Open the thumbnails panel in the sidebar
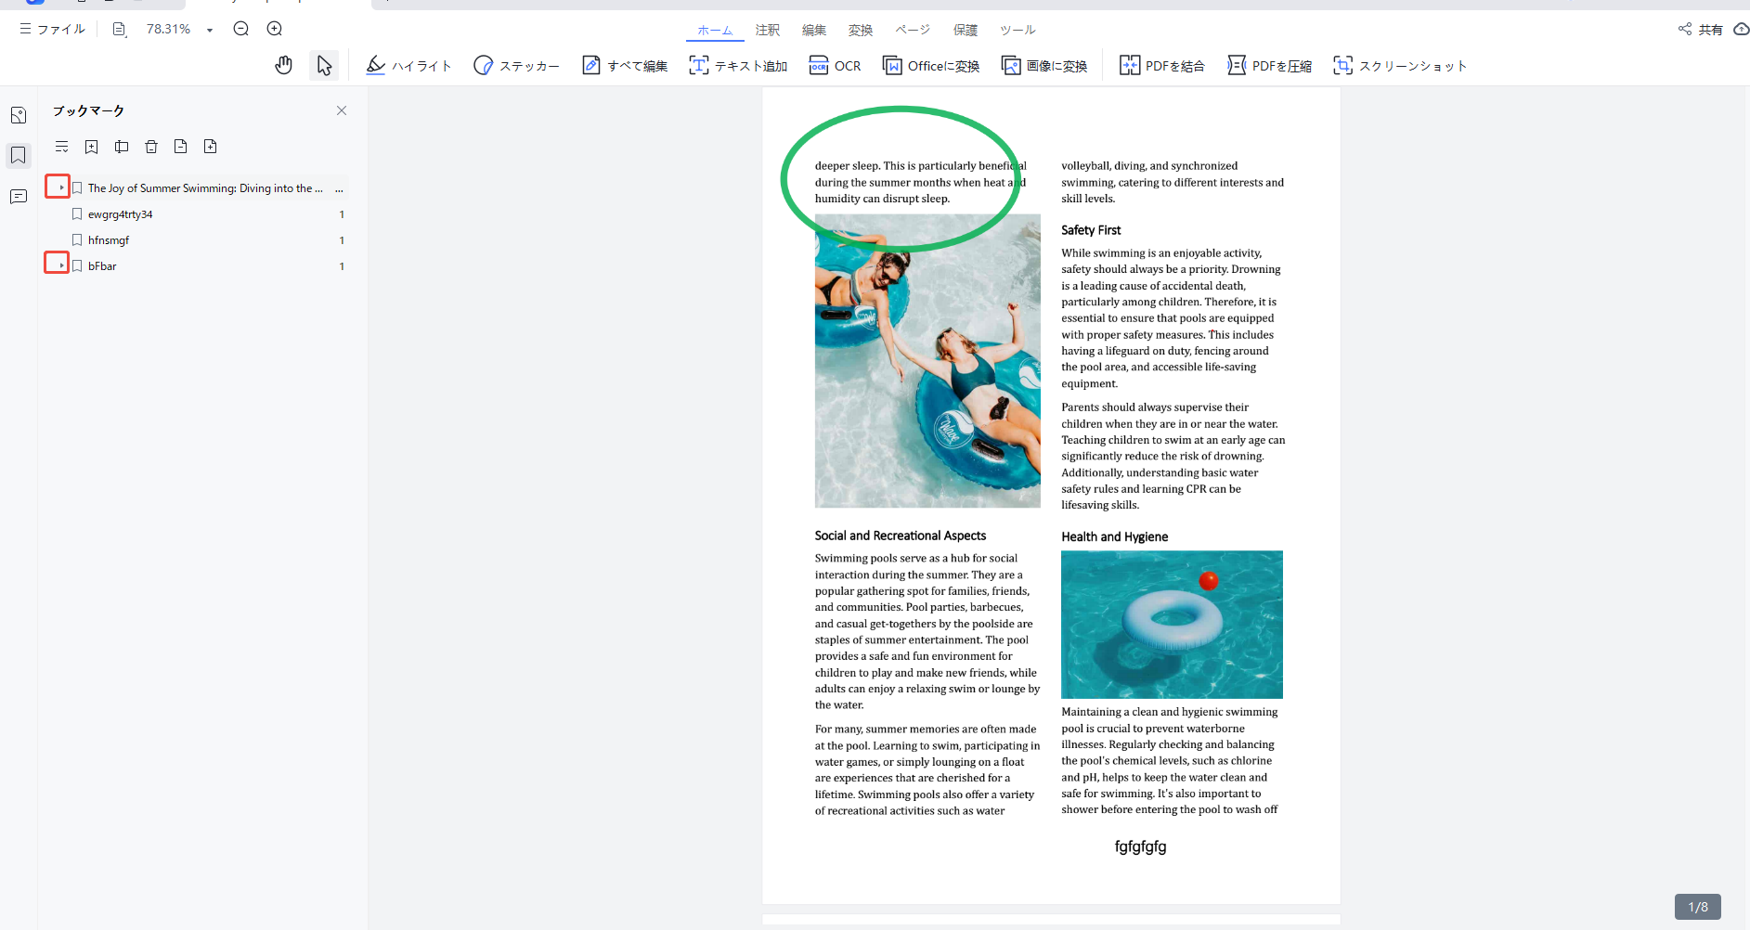The image size is (1750, 930). [19, 115]
